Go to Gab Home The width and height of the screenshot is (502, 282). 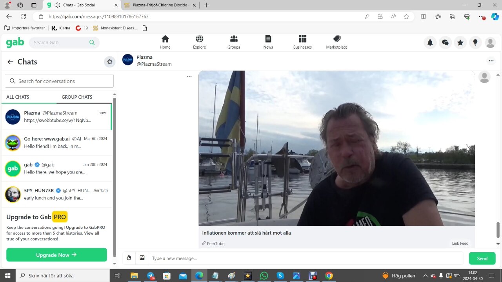pyautogui.click(x=165, y=42)
